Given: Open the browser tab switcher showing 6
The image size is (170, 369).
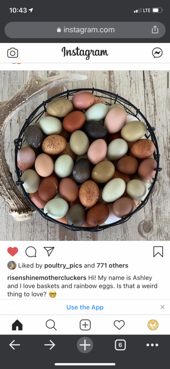Looking at the screenshot, I should [x=120, y=345].
